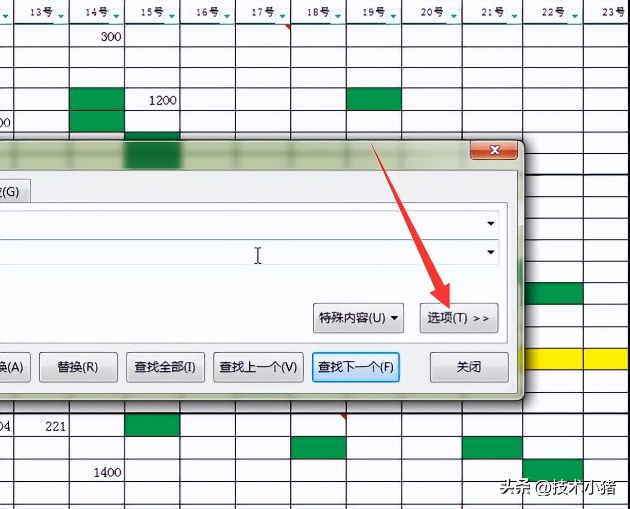Expand the replace-with history dropdown arrow
This screenshot has width=630, height=509.
tap(489, 252)
